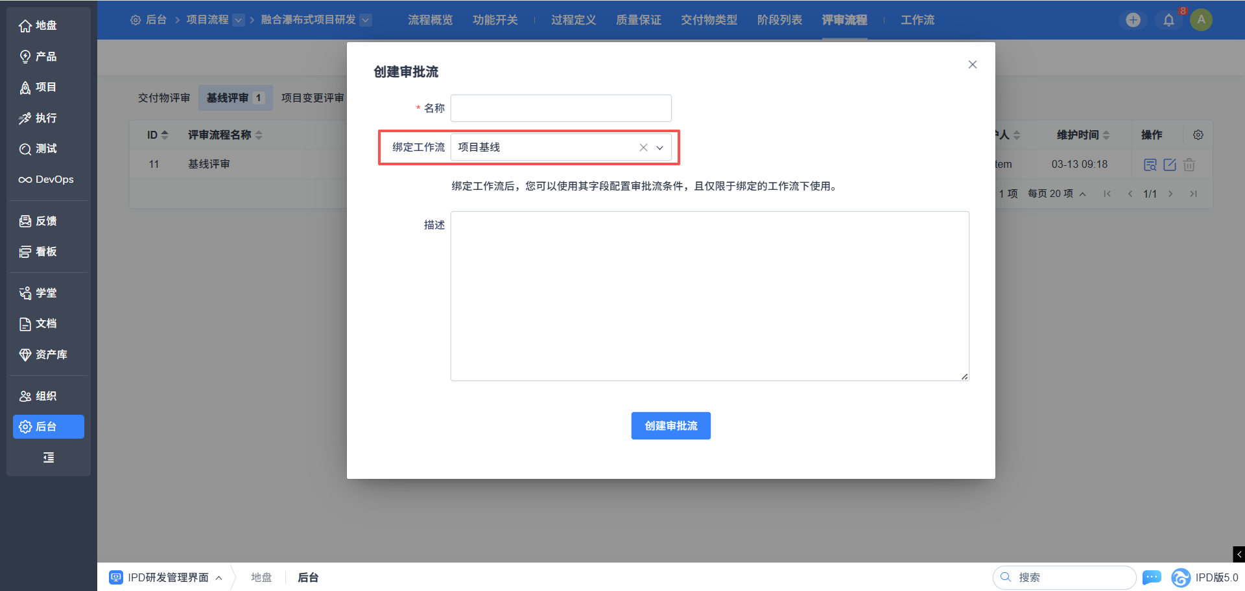Select 后台 in the sidebar
The image size is (1245, 591).
click(49, 426)
